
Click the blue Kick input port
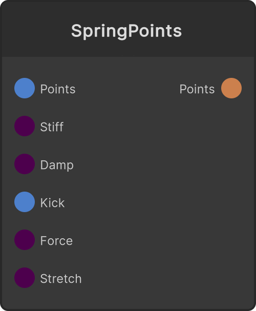pyautogui.click(x=25, y=202)
